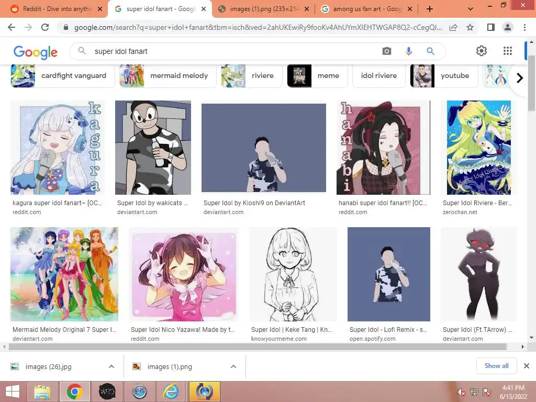Open the Safari compass taskbar icon
Screen dimensions: 536x402
pyautogui.click(x=140, y=392)
